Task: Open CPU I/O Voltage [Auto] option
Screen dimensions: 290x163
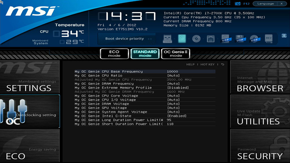Action: coord(174,100)
